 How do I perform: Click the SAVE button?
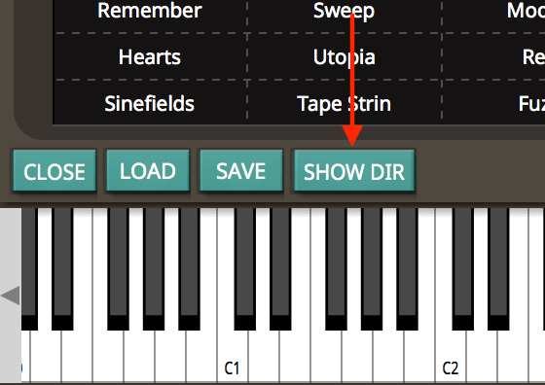pyautogui.click(x=241, y=171)
